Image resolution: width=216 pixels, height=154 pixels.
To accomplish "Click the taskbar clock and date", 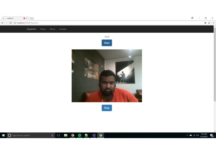I will coord(204,135).
